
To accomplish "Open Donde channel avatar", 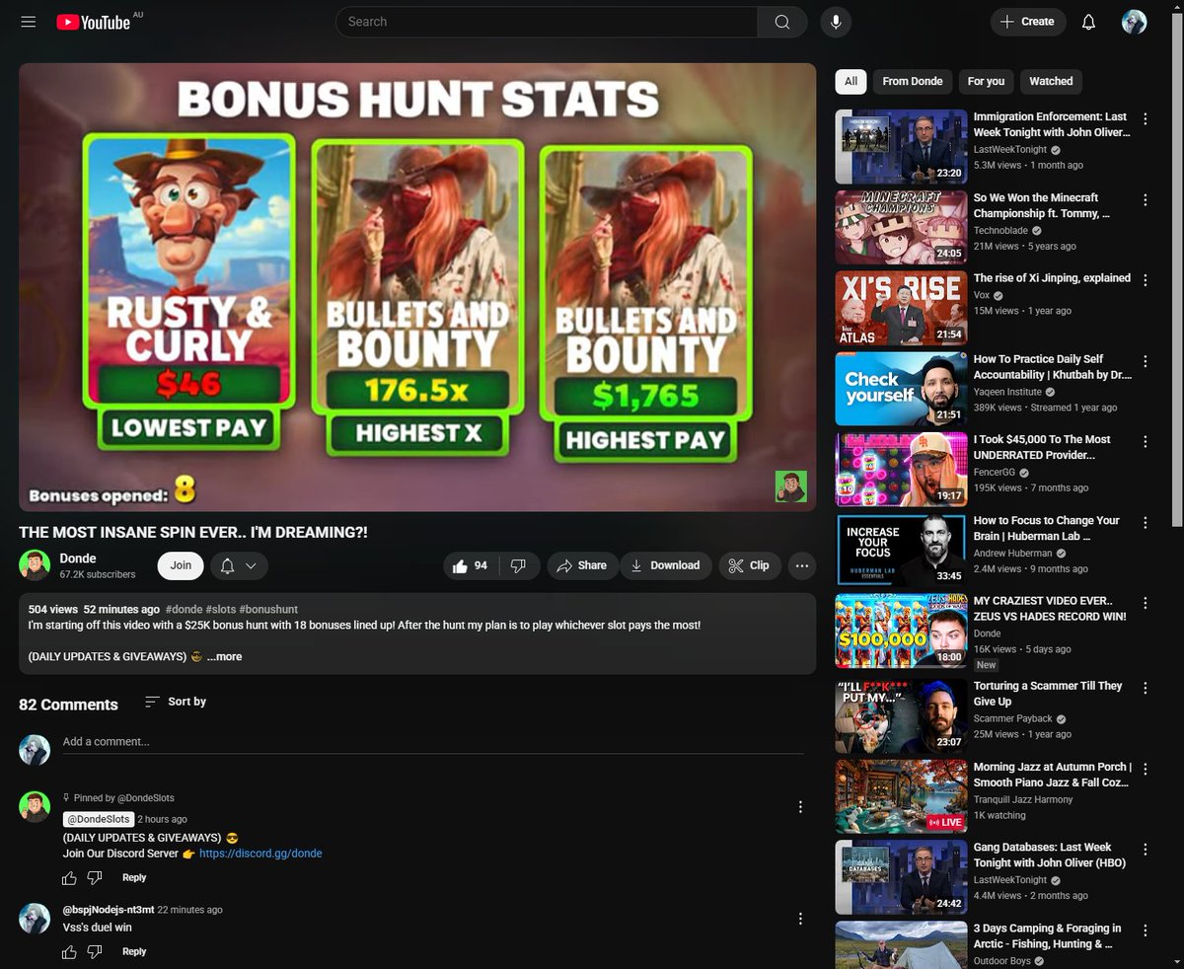I will point(35,565).
